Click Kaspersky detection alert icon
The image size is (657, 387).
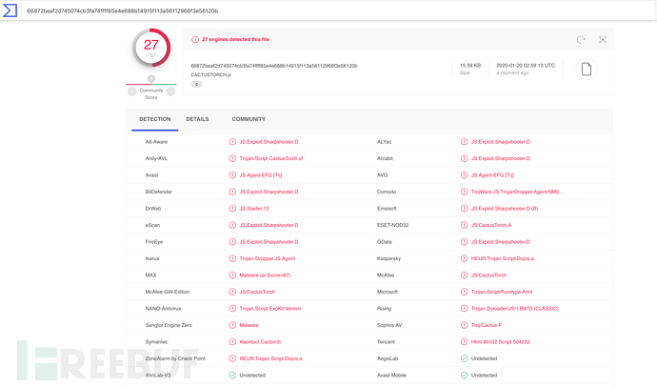pos(464,258)
